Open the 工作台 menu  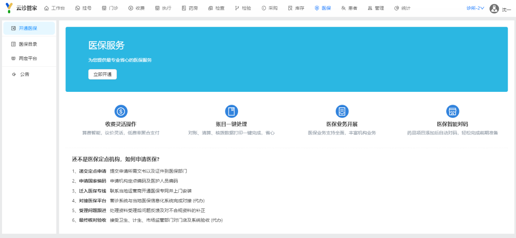coord(54,8)
